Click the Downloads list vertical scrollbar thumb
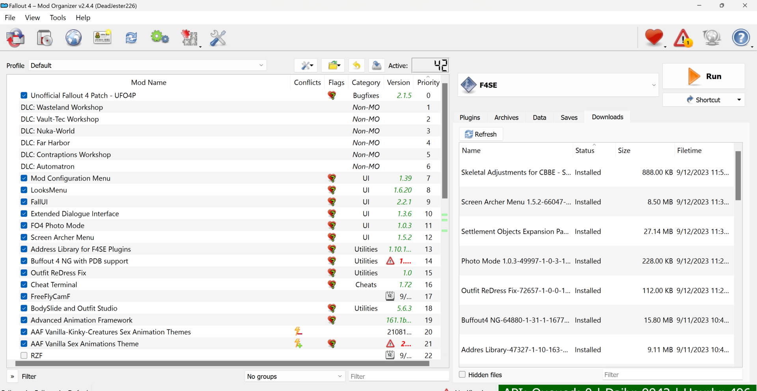This screenshot has width=757, height=391. click(x=738, y=175)
